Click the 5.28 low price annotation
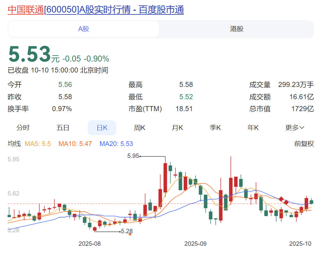320x253 pixels. coord(127,231)
